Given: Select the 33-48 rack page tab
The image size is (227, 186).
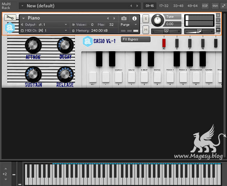Looking at the screenshot, I should (178, 6).
